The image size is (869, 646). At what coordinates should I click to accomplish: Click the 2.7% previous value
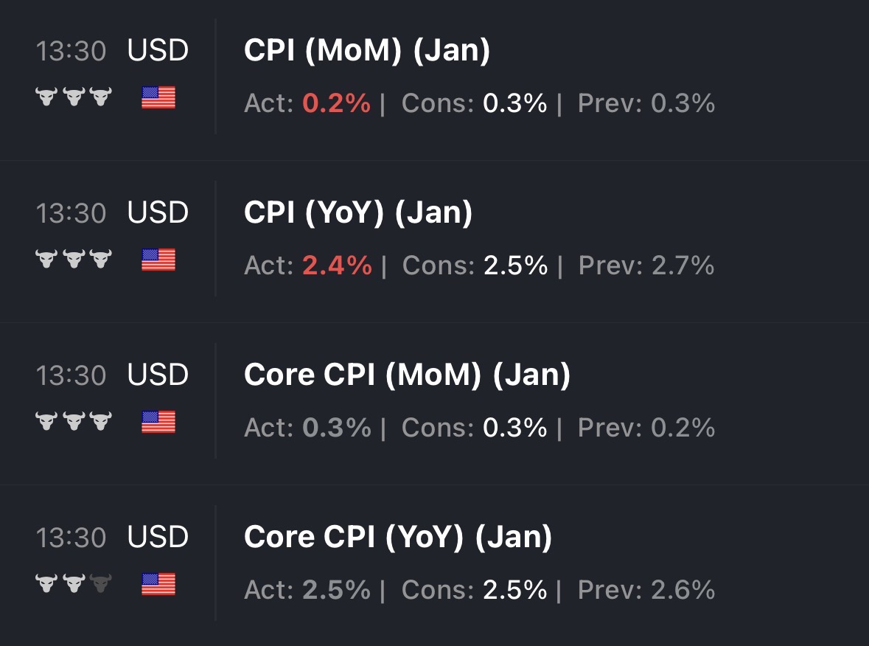[683, 266]
